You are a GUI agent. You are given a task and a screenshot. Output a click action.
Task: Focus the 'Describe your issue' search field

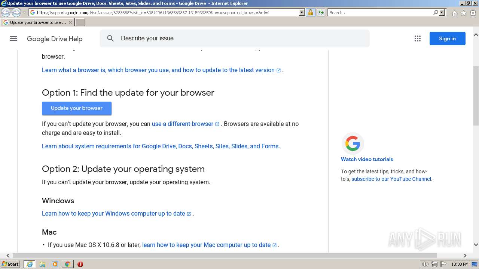click(x=235, y=38)
